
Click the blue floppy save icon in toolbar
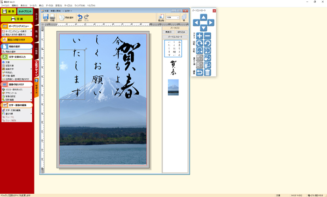tap(46, 18)
